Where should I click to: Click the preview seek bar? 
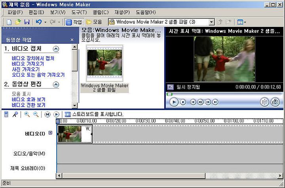point(224,94)
